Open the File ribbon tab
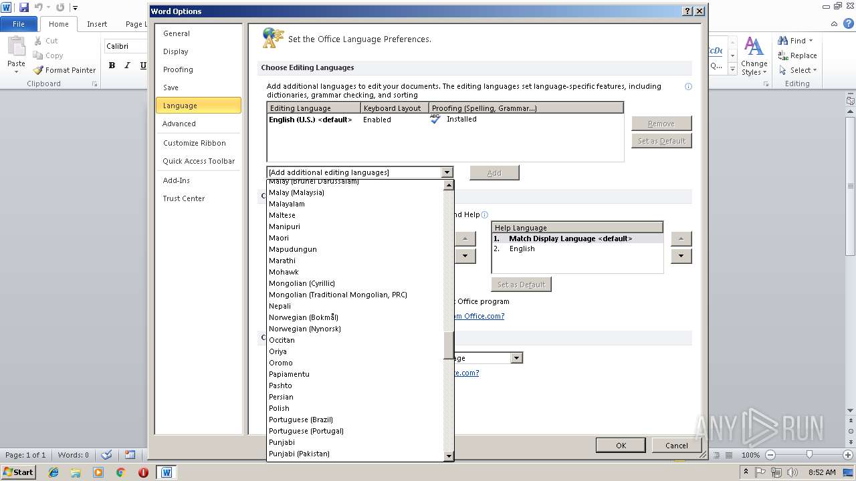Image resolution: width=856 pixels, height=481 pixels. 19,24
